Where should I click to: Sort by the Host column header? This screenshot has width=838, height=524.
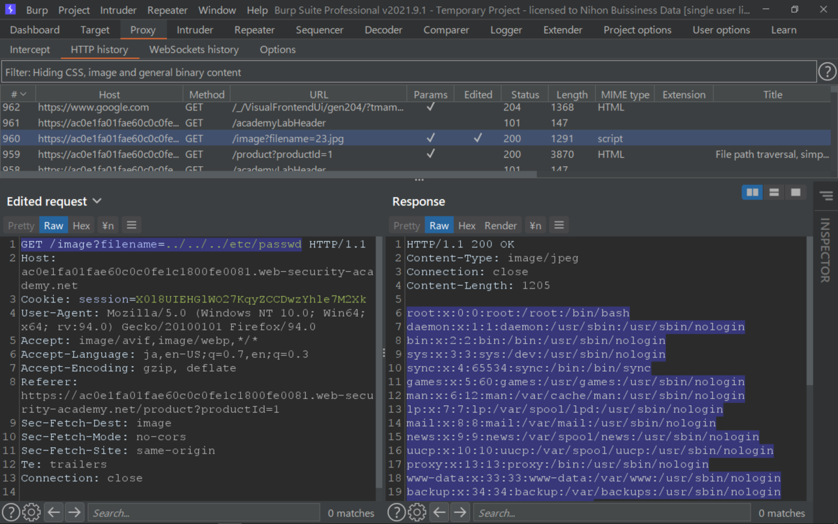point(109,94)
